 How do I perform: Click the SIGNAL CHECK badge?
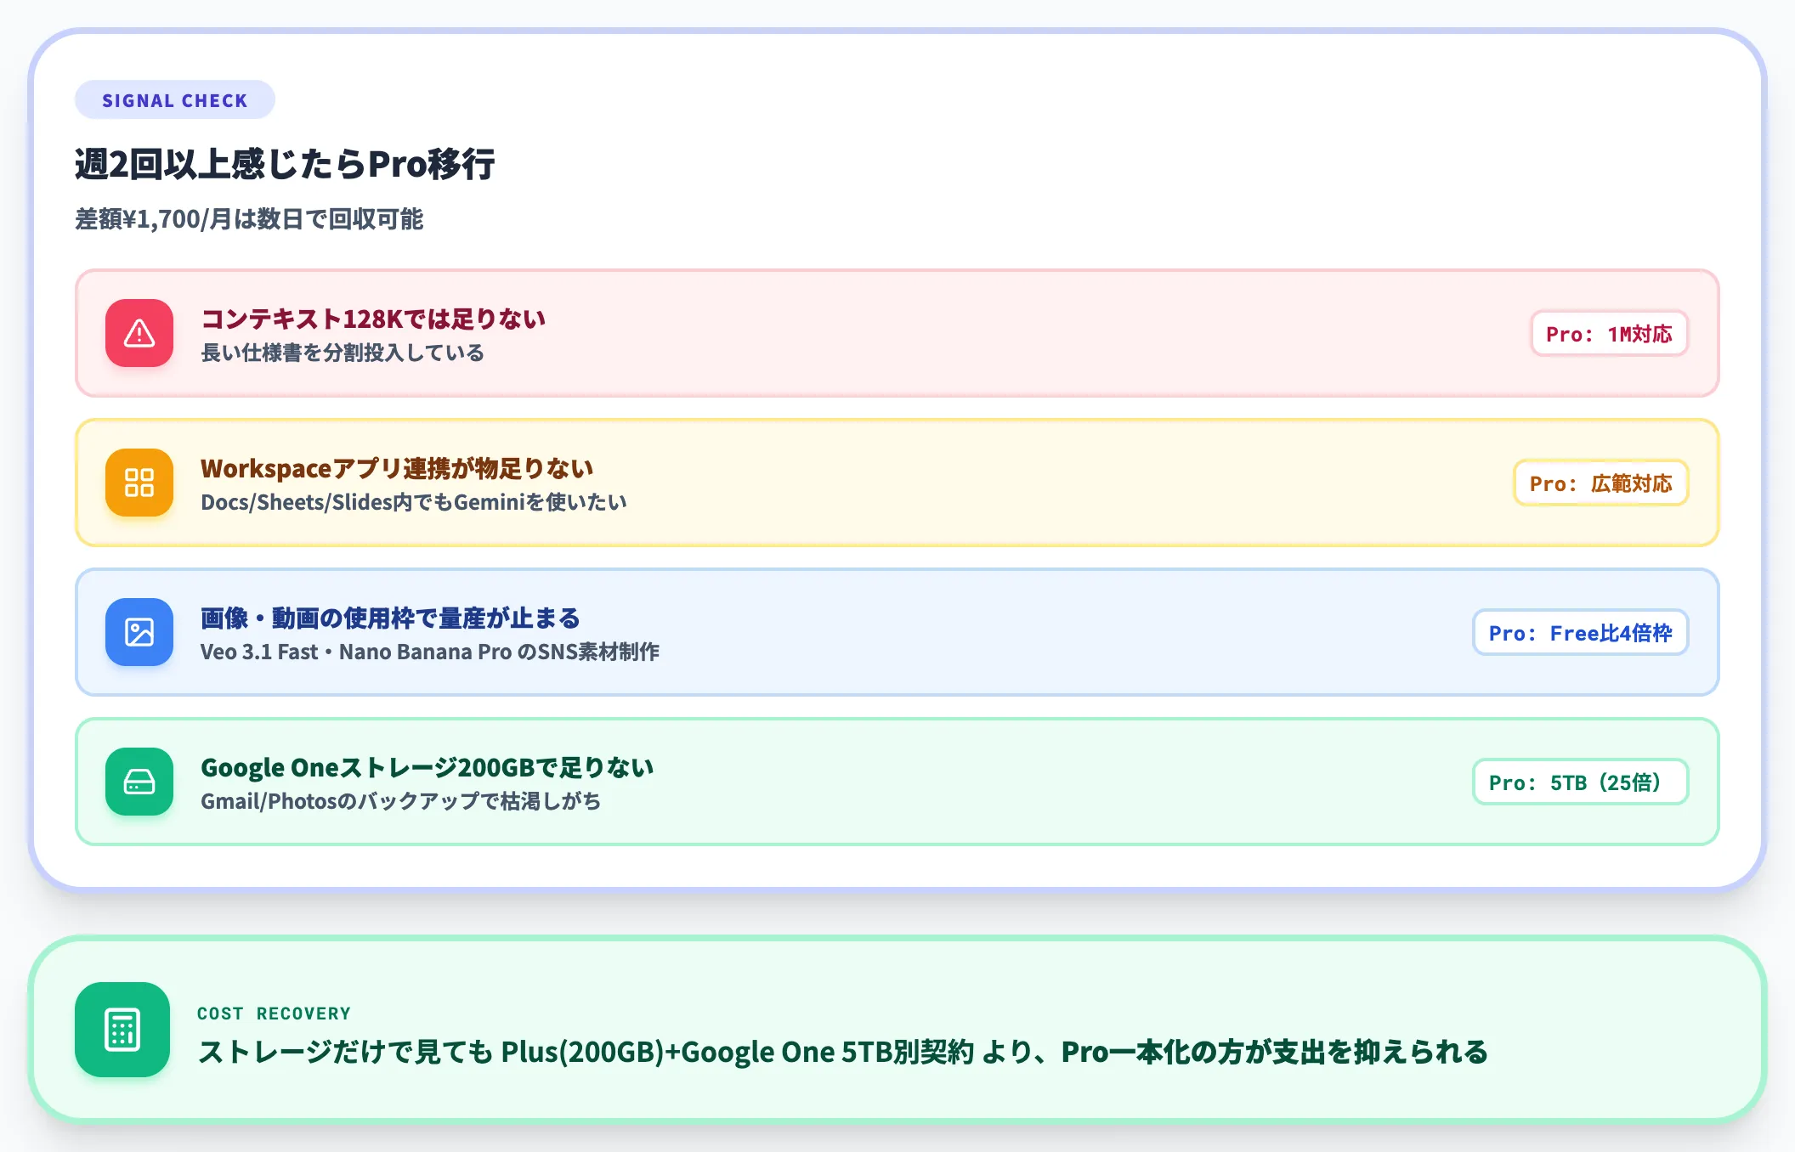tap(175, 100)
